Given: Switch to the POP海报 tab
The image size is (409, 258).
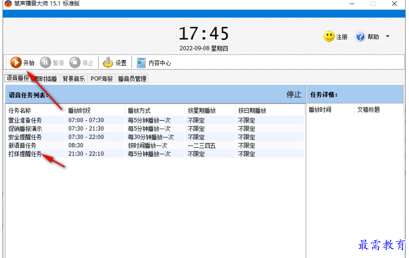Looking at the screenshot, I should tap(101, 78).
